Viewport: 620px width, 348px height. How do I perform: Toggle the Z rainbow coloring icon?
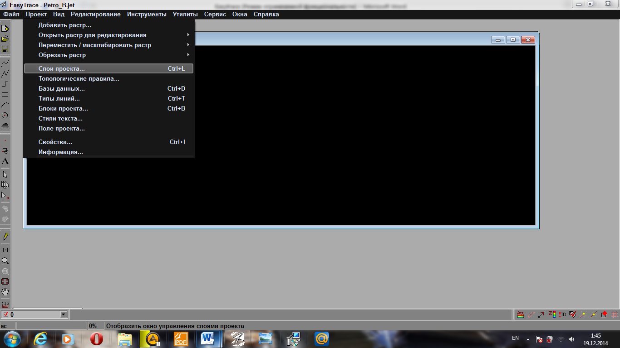click(552, 314)
